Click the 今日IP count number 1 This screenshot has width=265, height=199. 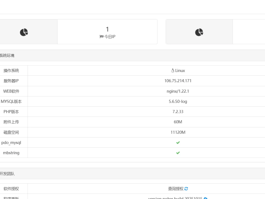point(107,29)
